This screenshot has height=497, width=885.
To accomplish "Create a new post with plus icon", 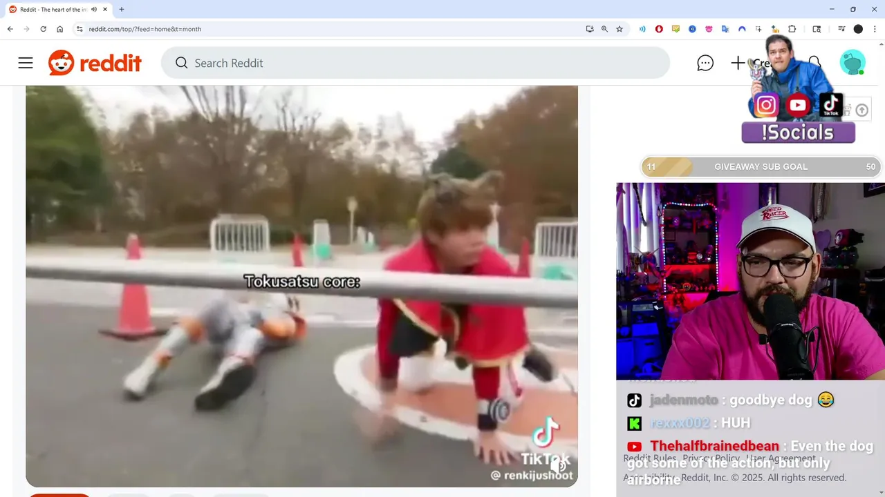I will point(738,64).
